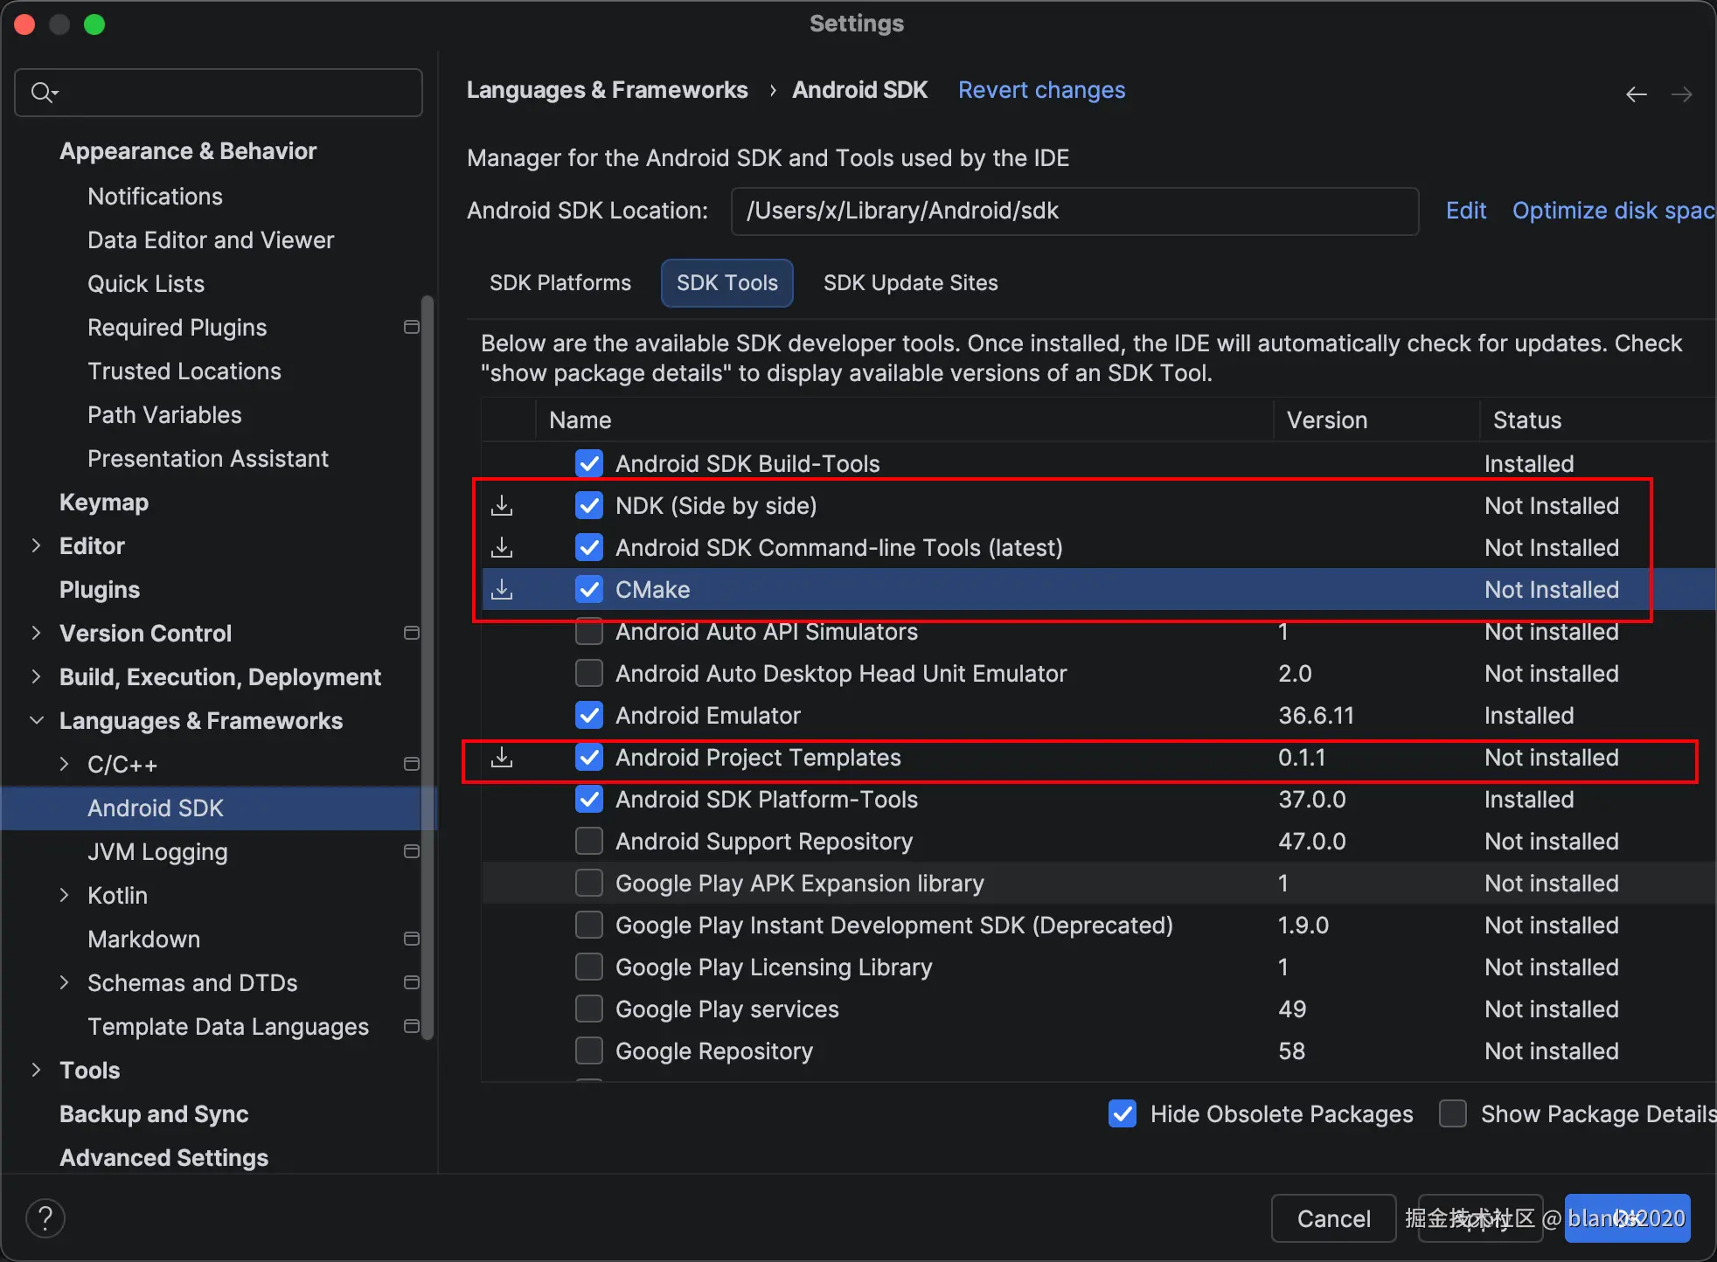Viewport: 1717px width, 1262px height.
Task: Click the search magnifier icon in settings
Action: (44, 92)
